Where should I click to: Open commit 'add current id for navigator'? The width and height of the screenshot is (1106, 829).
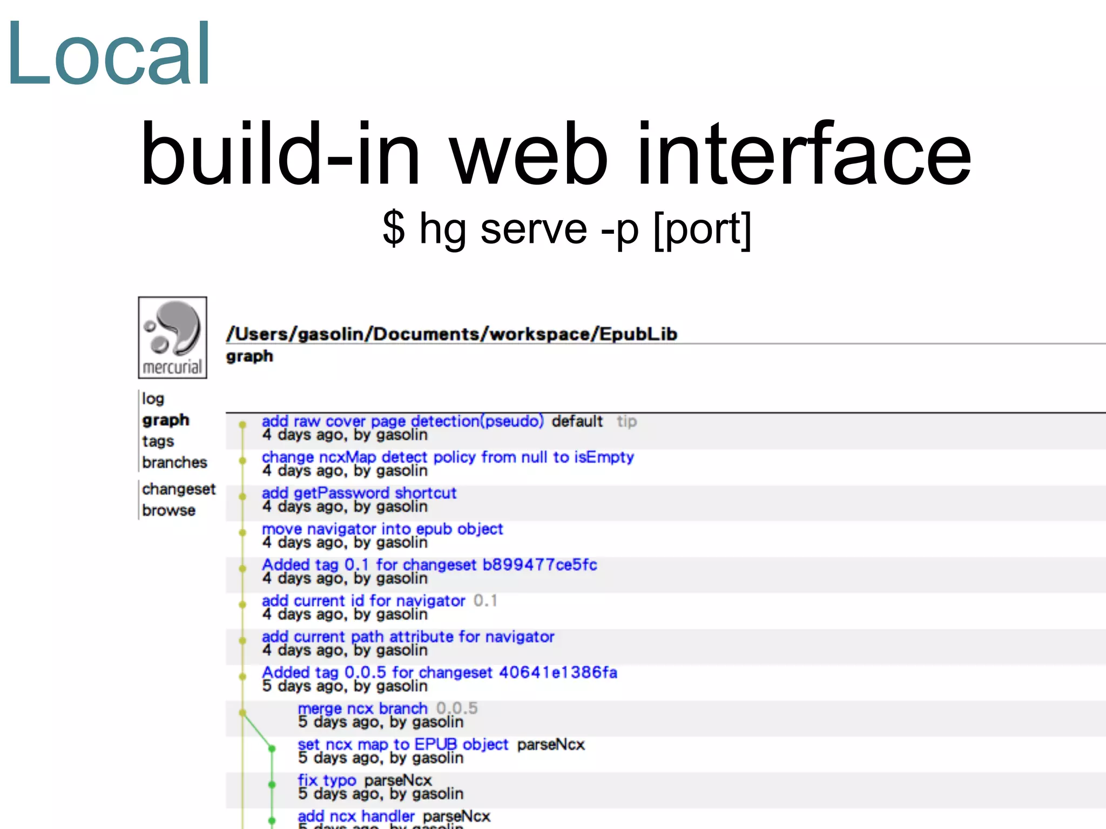363,601
